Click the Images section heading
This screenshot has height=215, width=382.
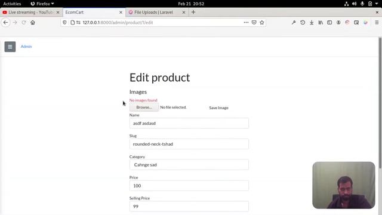click(x=138, y=92)
